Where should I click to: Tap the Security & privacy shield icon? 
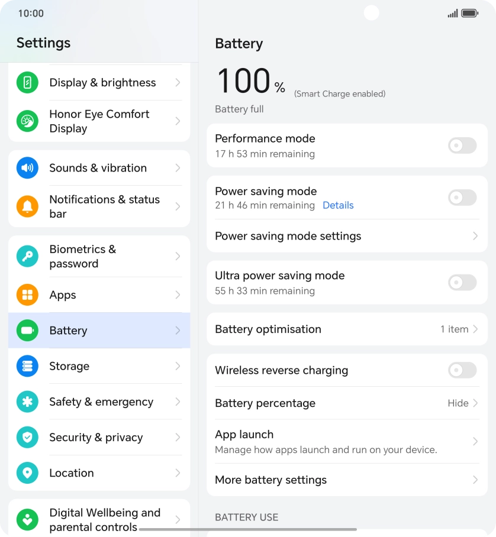(x=27, y=438)
